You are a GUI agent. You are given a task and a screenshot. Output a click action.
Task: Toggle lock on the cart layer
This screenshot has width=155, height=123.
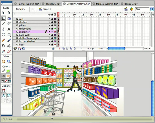[52, 19]
